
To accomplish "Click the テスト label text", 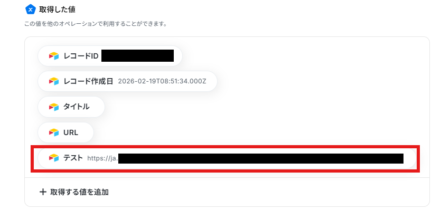I will point(73,158).
